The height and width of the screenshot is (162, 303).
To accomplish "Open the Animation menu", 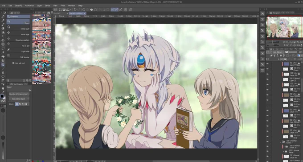I will click(x=29, y=6).
